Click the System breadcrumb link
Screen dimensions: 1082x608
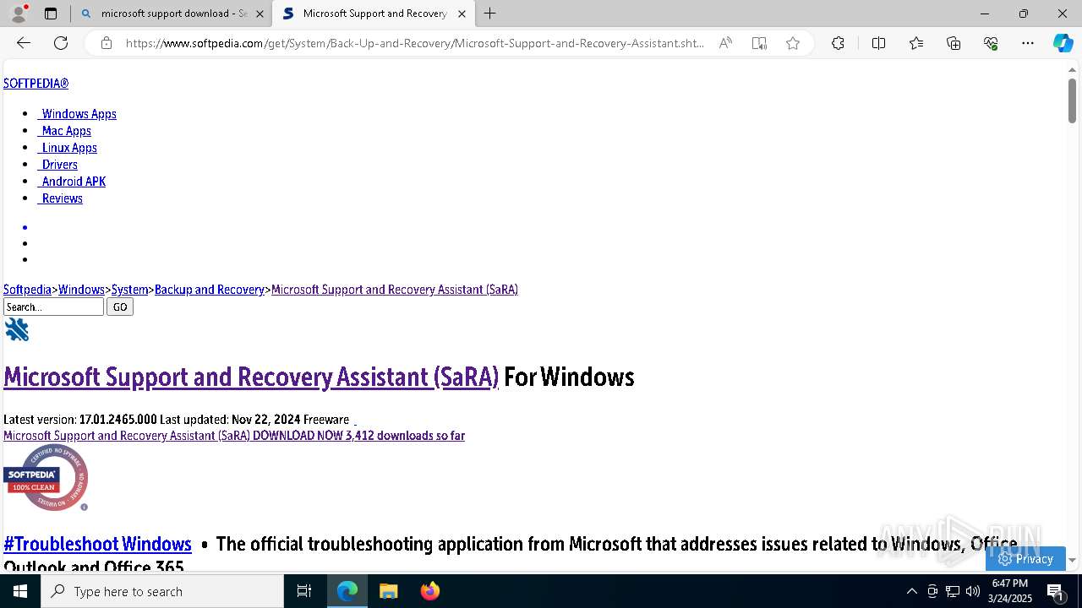129,290
